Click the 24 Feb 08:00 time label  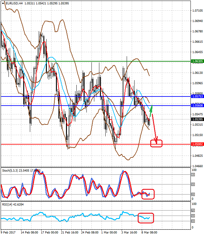90,233
